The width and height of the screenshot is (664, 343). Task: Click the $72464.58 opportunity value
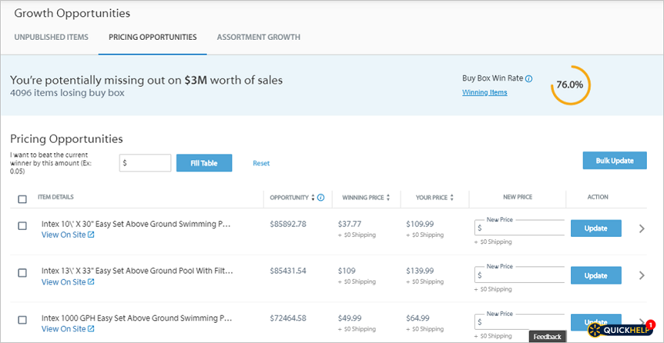tap(288, 318)
